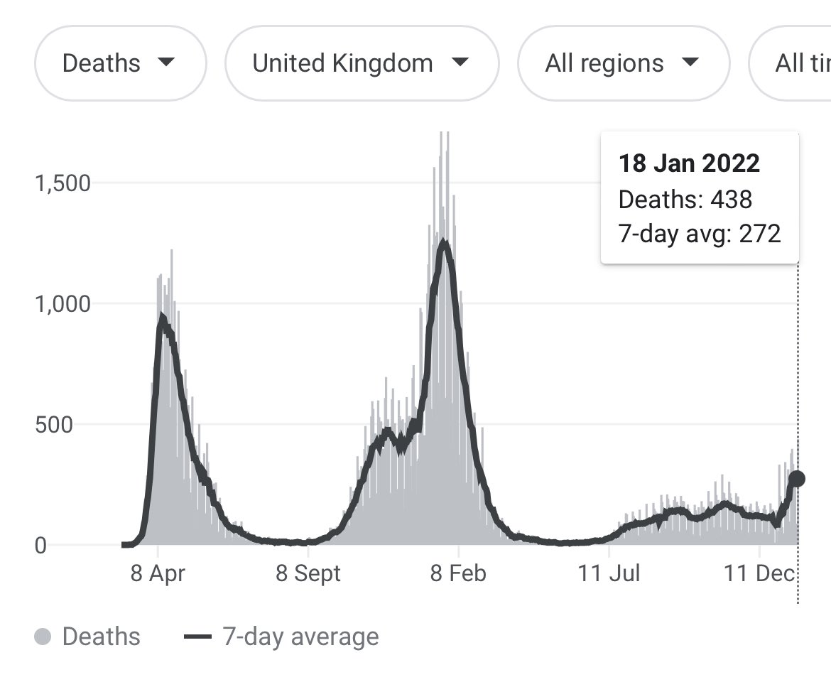This screenshot has width=831, height=682.
Task: Click the 1,500 y-axis label
Action: pyautogui.click(x=63, y=183)
